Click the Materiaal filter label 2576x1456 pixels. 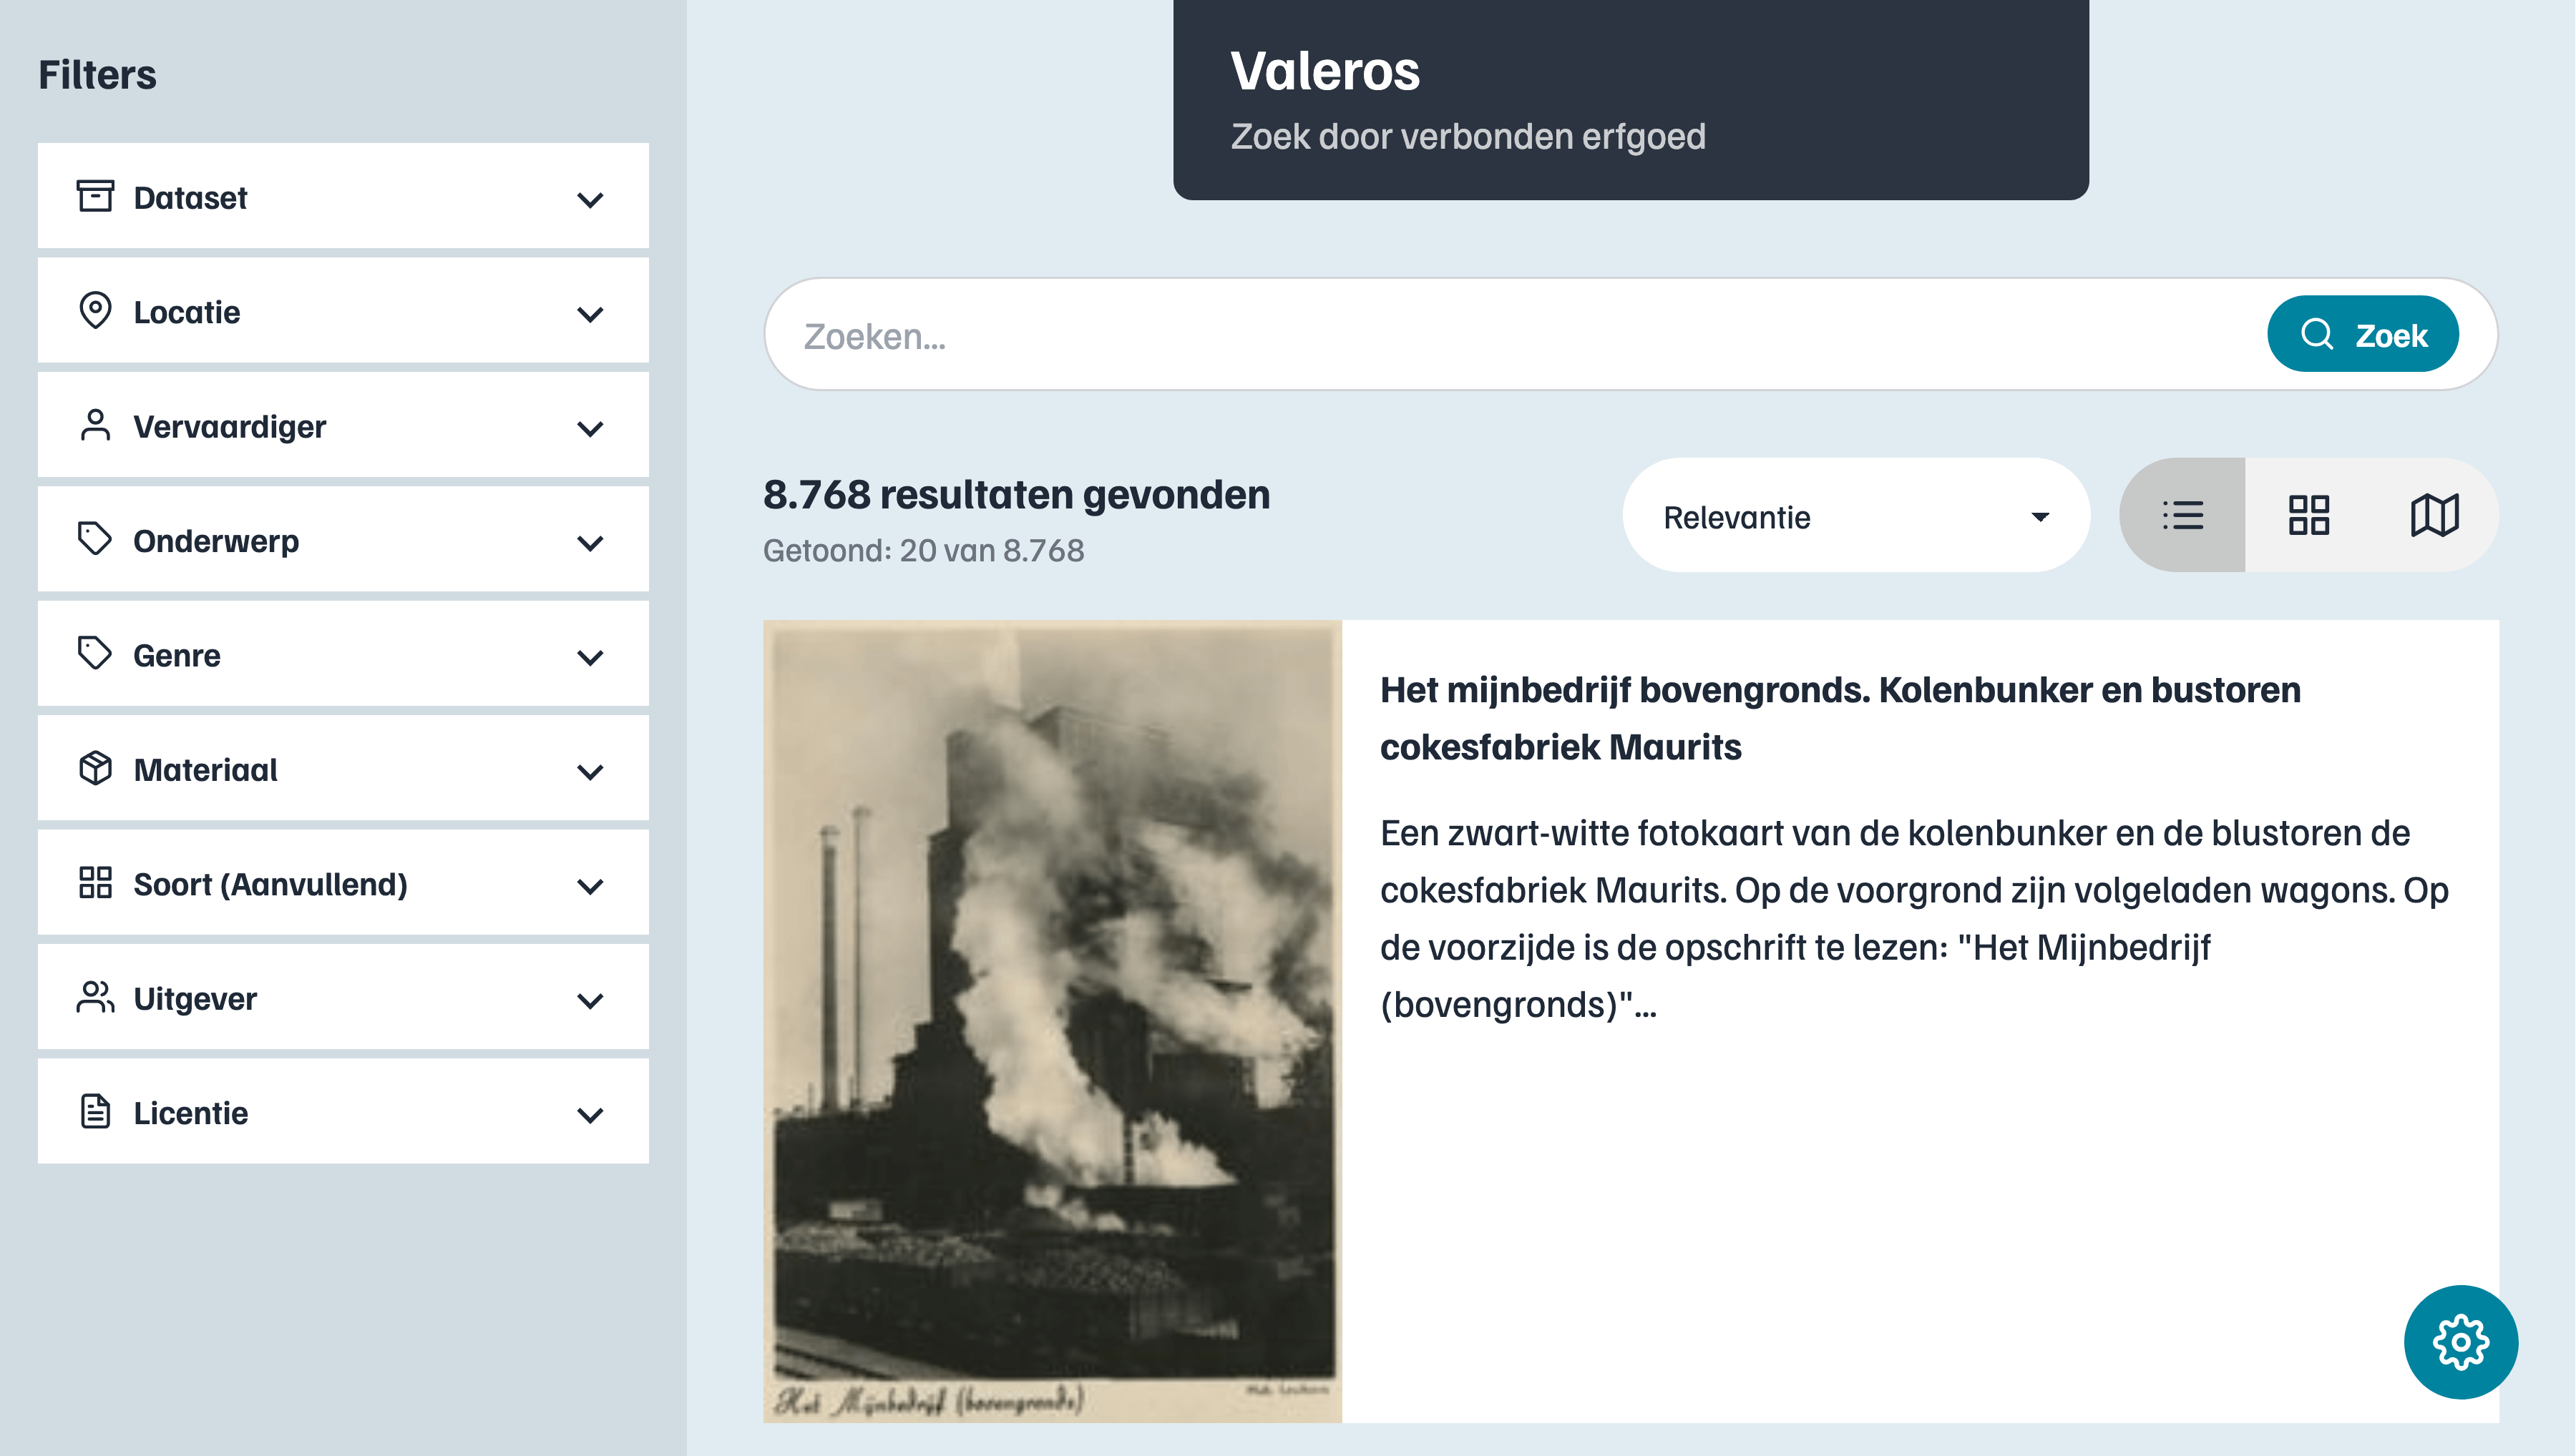pos(205,769)
